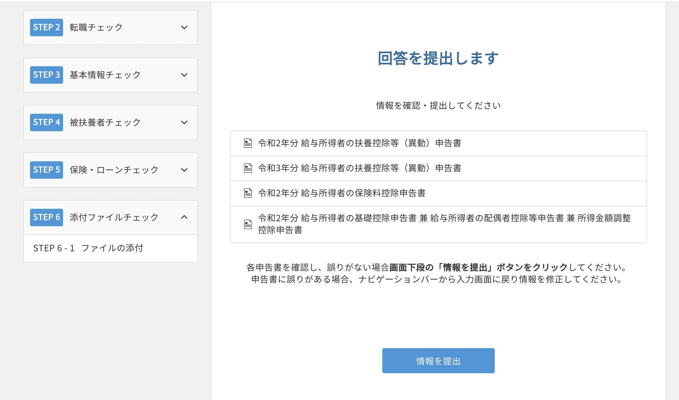Image resolution: width=679 pixels, height=400 pixels.
Task: Click document icon for 令和3年分 扶養控除等申告書
Action: click(248, 168)
